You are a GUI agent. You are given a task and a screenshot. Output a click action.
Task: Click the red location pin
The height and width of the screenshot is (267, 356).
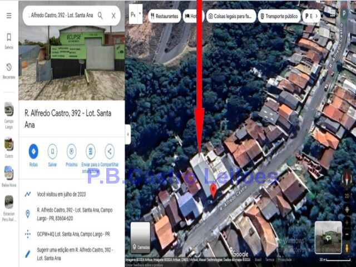coord(213,191)
